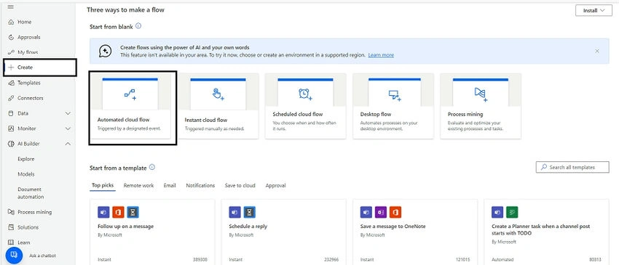Click the Home label in sidebar
The width and height of the screenshot is (619, 265).
[x=25, y=22]
